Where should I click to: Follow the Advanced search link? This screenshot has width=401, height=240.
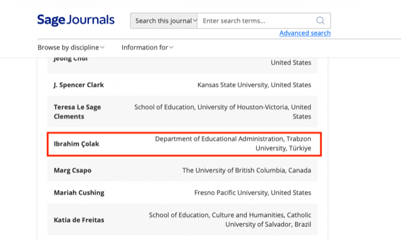point(305,33)
